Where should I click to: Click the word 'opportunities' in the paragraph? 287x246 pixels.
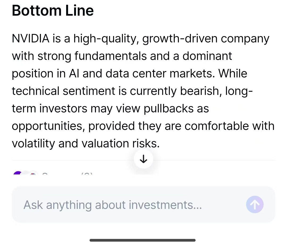coord(47,126)
